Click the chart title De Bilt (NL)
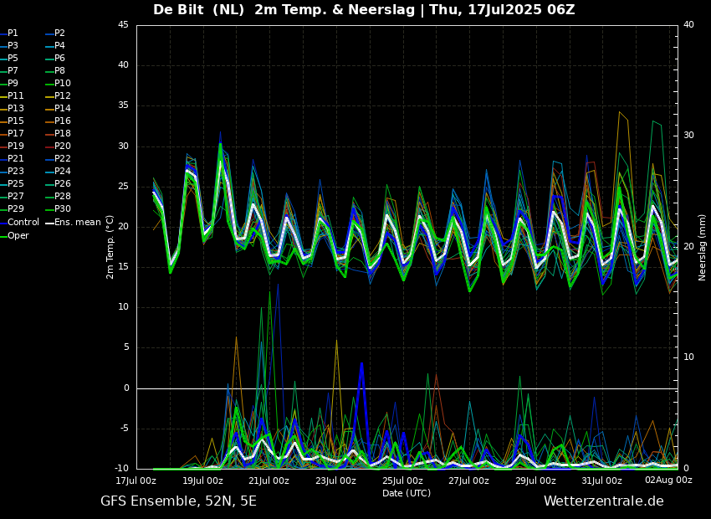This screenshot has height=519, width=711. 198,10
